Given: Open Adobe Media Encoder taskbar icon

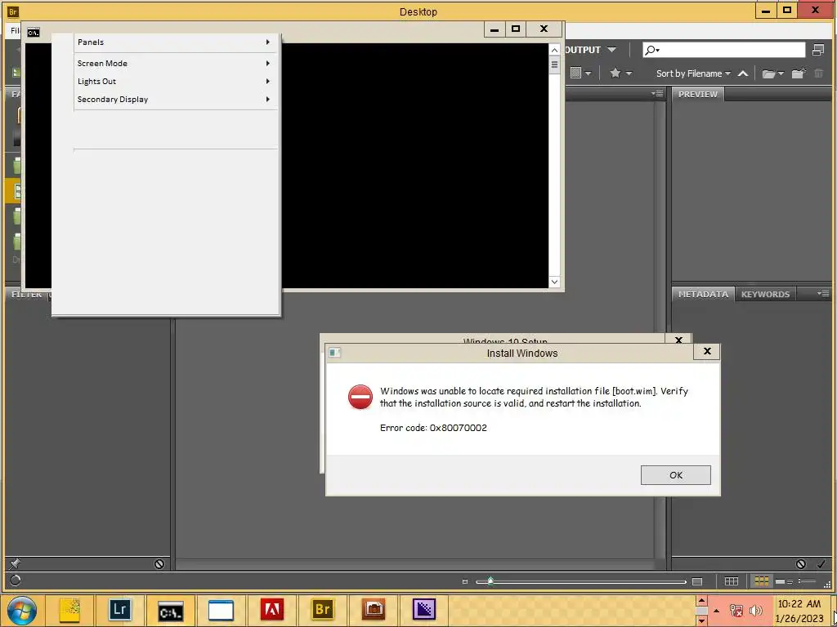Looking at the screenshot, I should (x=424, y=610).
